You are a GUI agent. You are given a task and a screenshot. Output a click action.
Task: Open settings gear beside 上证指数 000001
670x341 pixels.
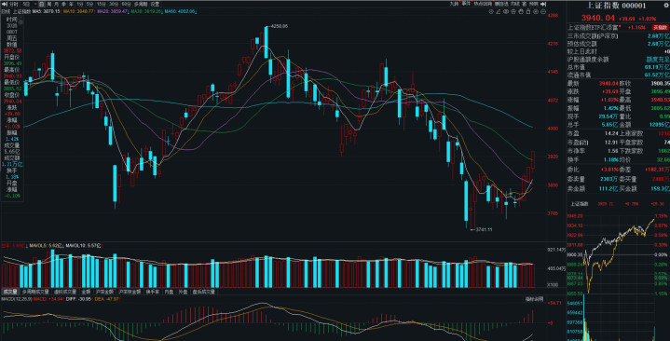coord(665,6)
